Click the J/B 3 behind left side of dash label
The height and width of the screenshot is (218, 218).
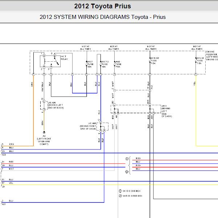click(x=167, y=111)
